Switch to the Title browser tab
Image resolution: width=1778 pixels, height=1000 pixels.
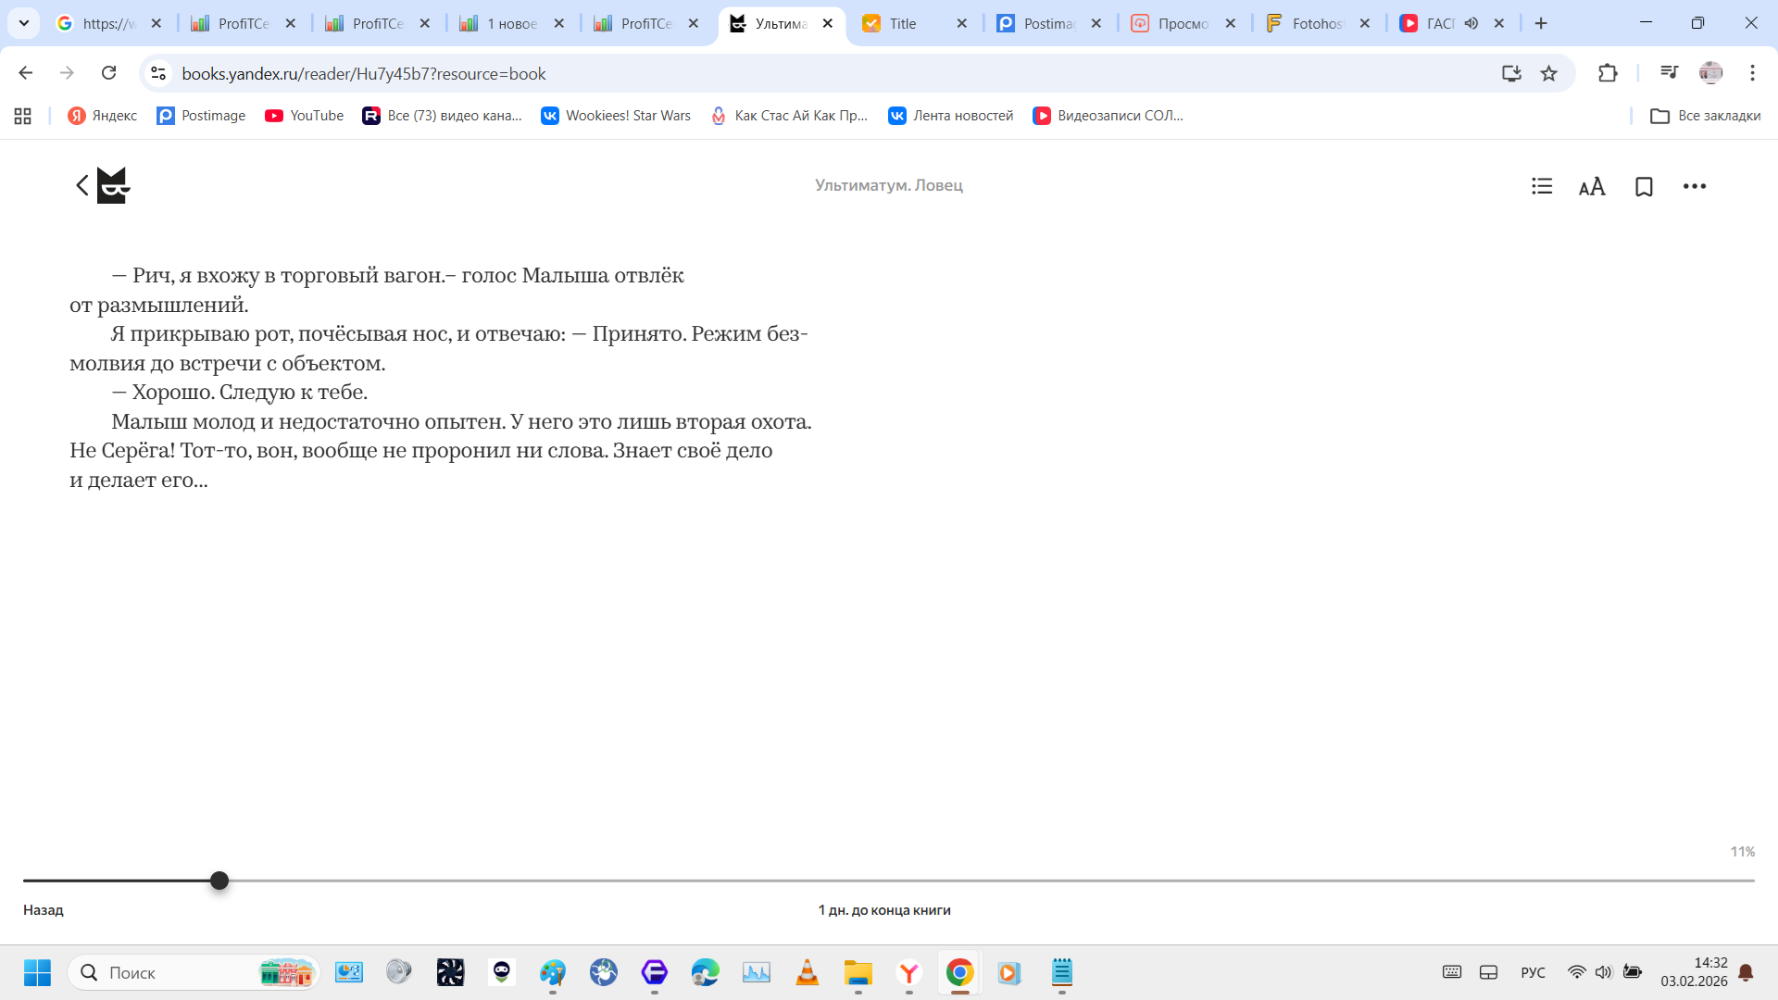901,23
